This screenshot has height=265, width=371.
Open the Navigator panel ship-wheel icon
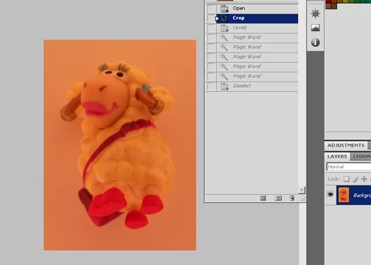click(x=315, y=14)
